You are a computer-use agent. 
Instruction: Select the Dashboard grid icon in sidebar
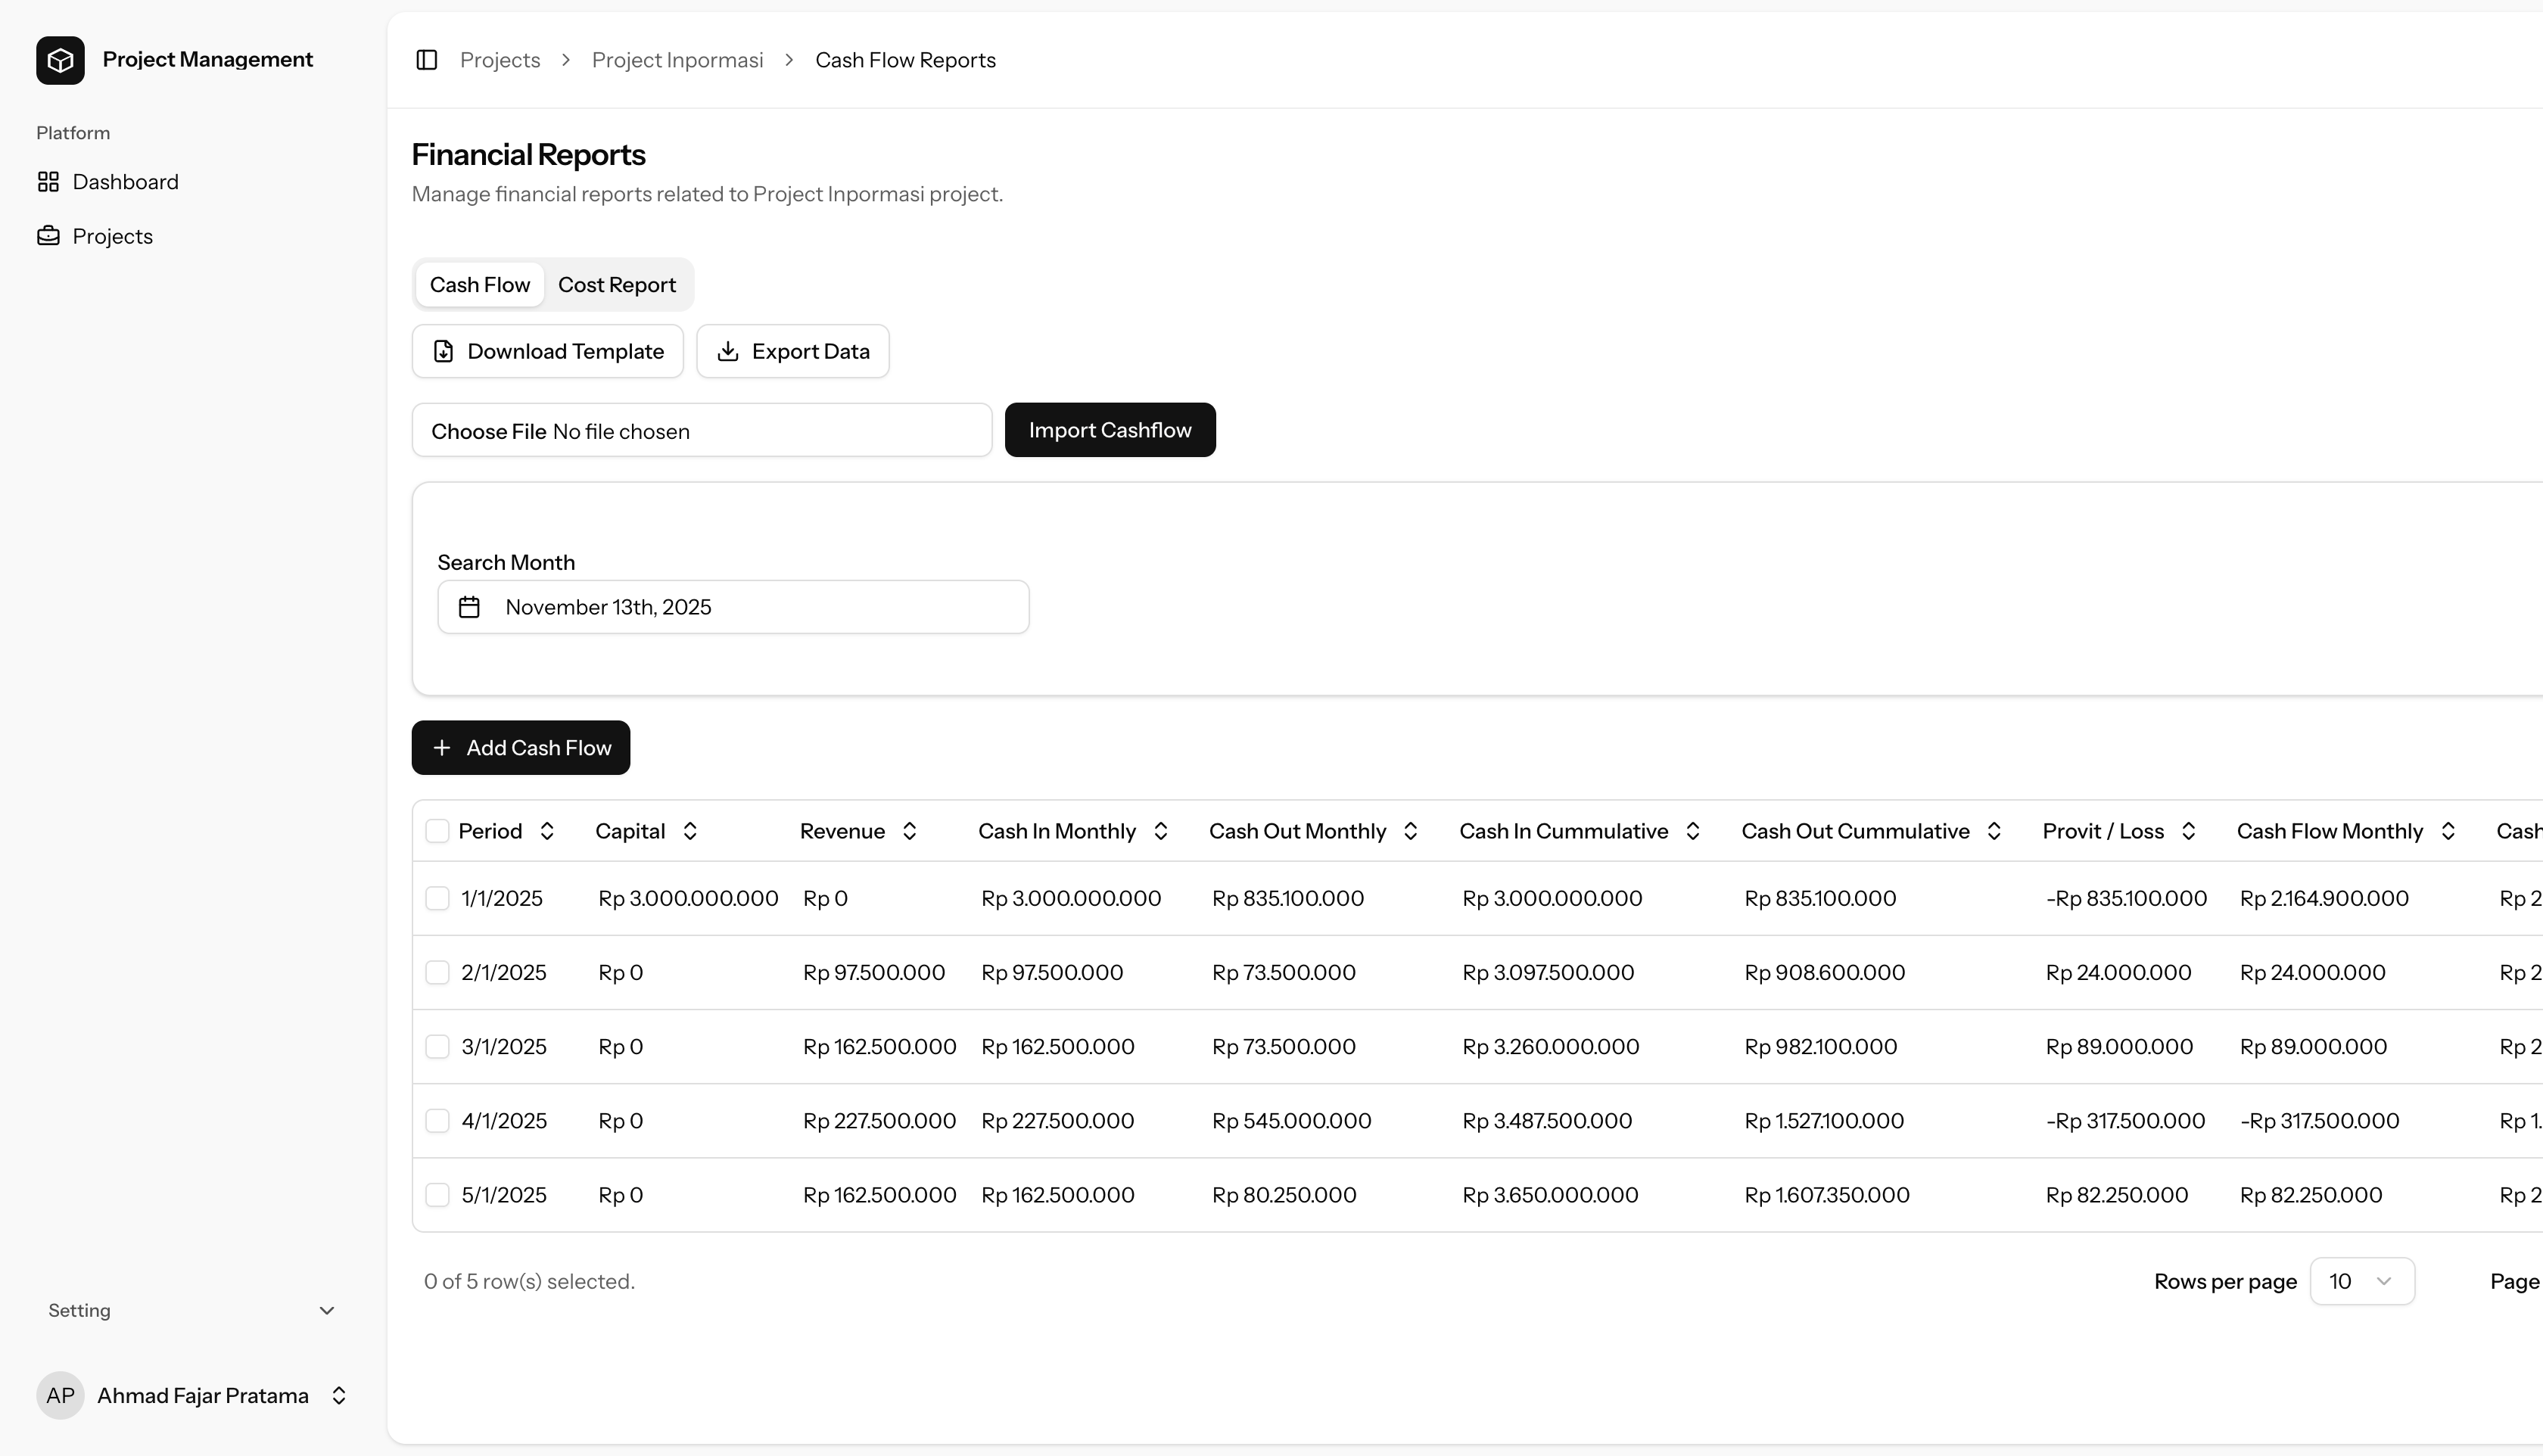point(48,181)
